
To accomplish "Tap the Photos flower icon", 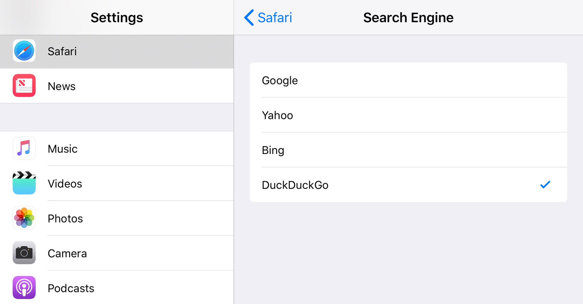I will click(24, 218).
